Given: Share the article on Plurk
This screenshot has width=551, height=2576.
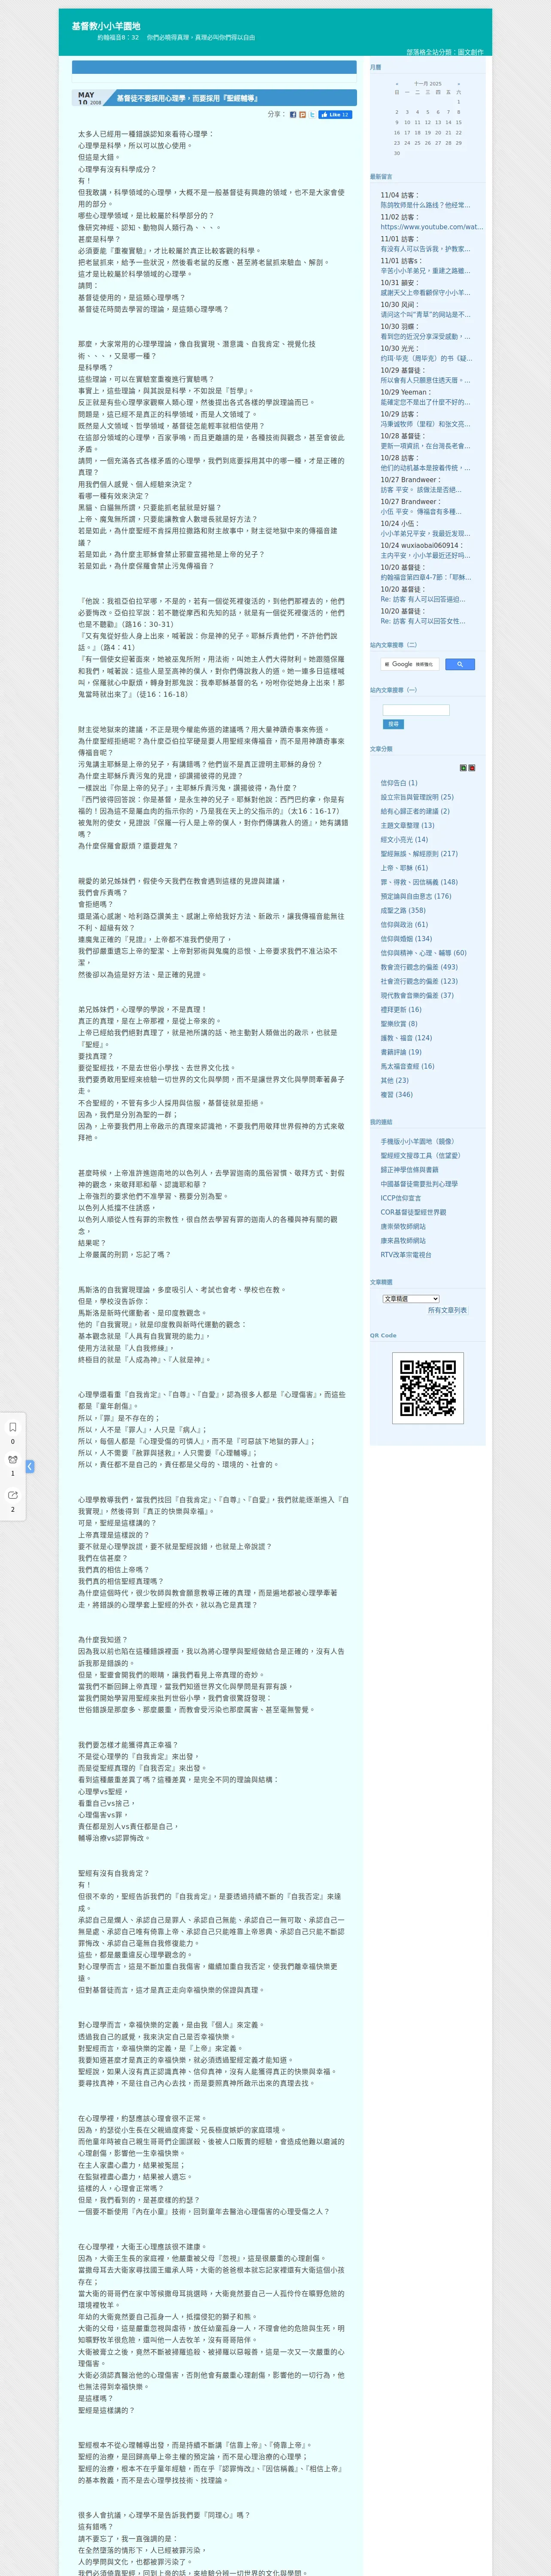Looking at the screenshot, I should coord(303,115).
